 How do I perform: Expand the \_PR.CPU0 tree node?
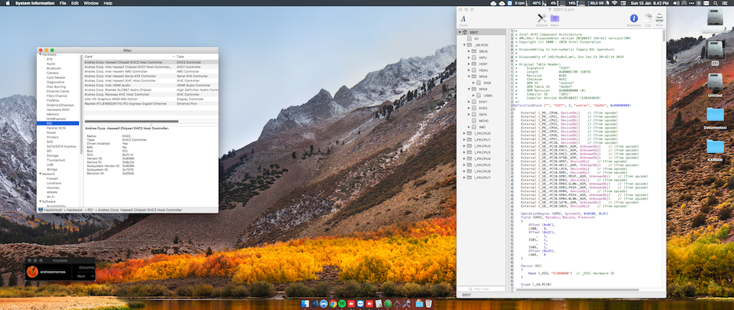pos(464,133)
